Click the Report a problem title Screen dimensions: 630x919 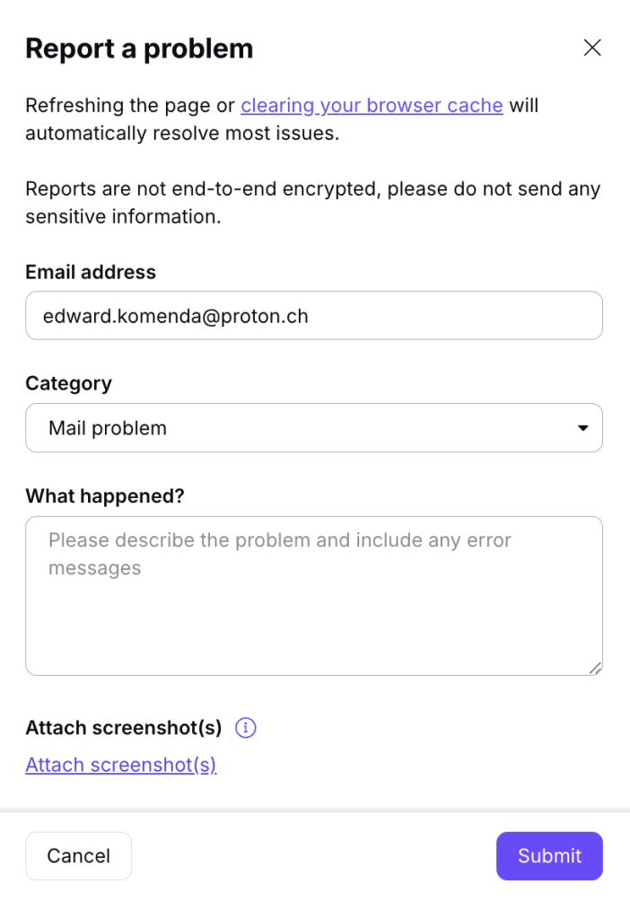click(139, 48)
